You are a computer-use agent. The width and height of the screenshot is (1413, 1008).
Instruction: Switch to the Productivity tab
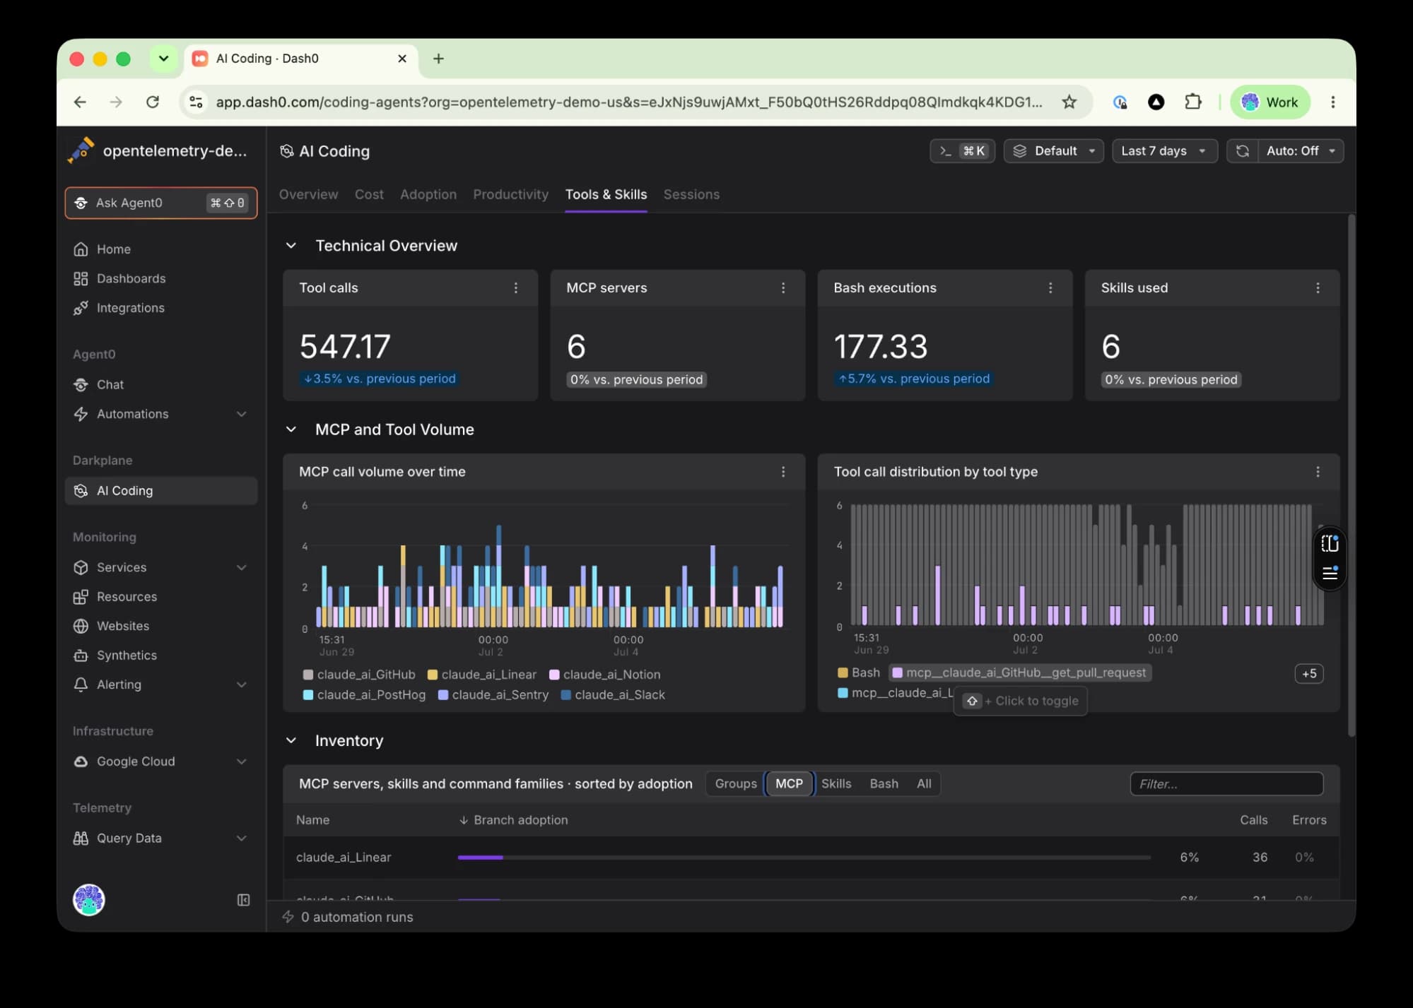[510, 194]
